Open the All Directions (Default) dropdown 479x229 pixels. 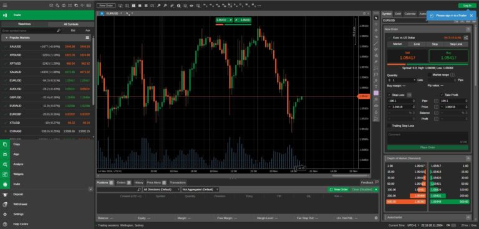coord(162,189)
